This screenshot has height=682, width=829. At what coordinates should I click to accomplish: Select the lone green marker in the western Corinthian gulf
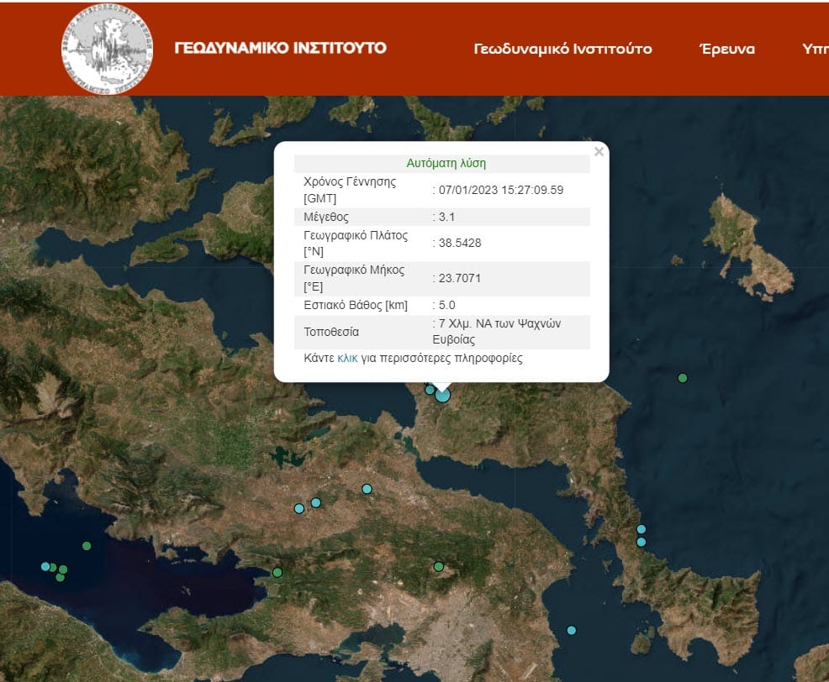pyautogui.click(x=87, y=546)
